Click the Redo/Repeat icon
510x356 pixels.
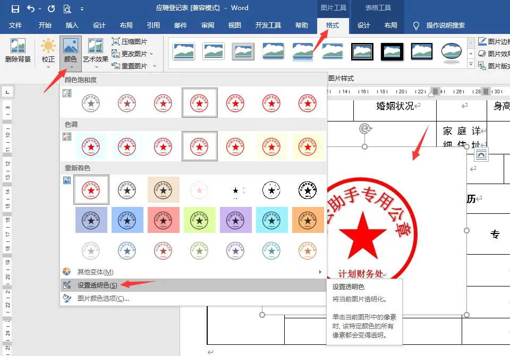pos(52,9)
